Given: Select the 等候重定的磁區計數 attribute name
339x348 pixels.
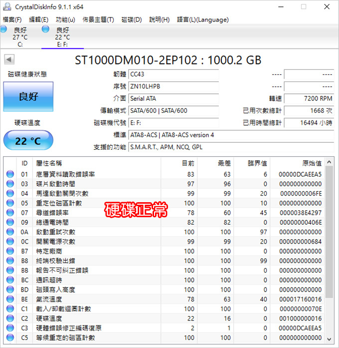Looking at the screenshot, I should click(65, 338).
